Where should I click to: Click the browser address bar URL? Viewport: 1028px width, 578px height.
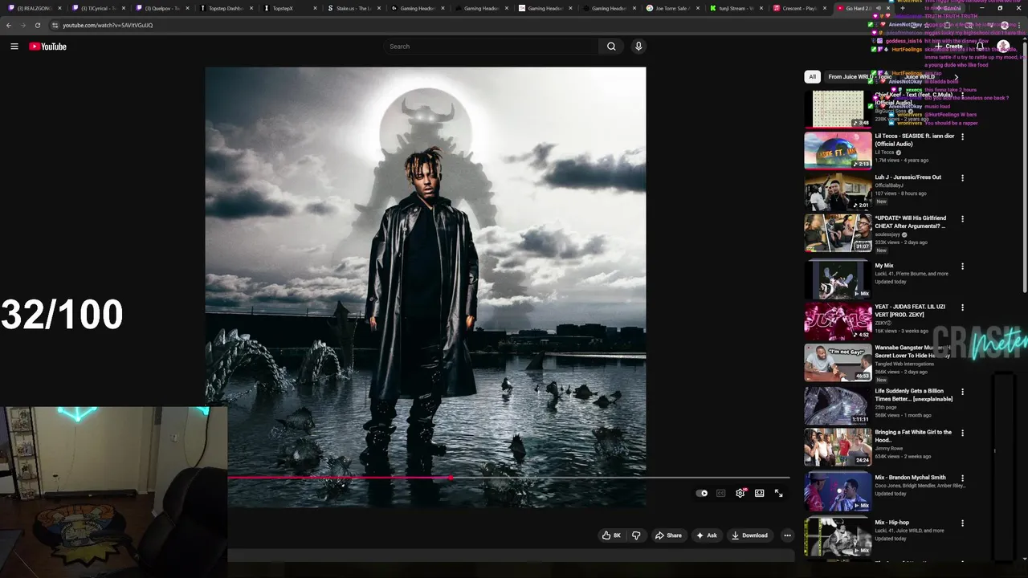(x=108, y=25)
